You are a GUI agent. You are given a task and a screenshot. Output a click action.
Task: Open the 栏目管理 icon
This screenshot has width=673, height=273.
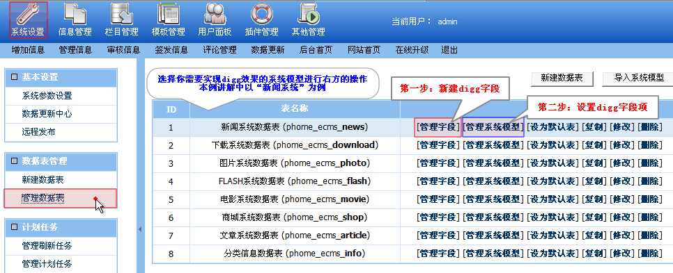click(122, 19)
